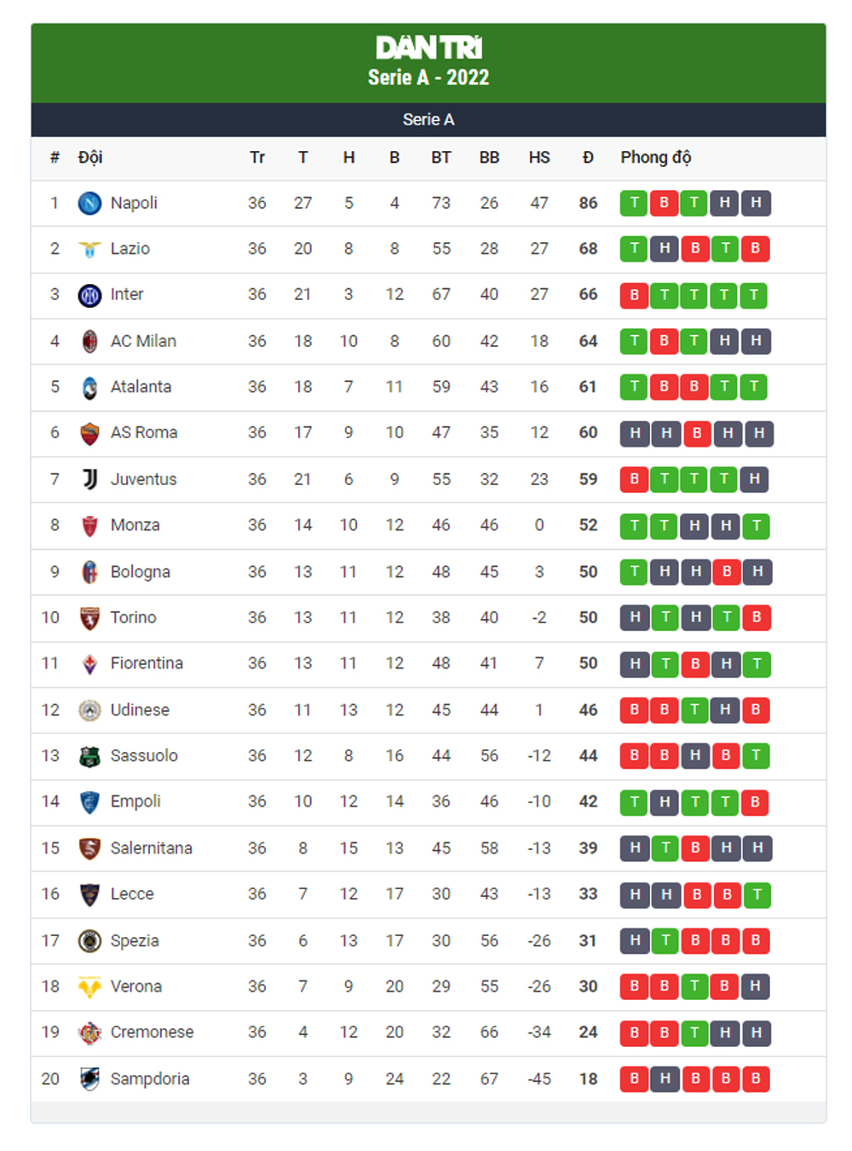Click the Đội column header

click(90, 158)
